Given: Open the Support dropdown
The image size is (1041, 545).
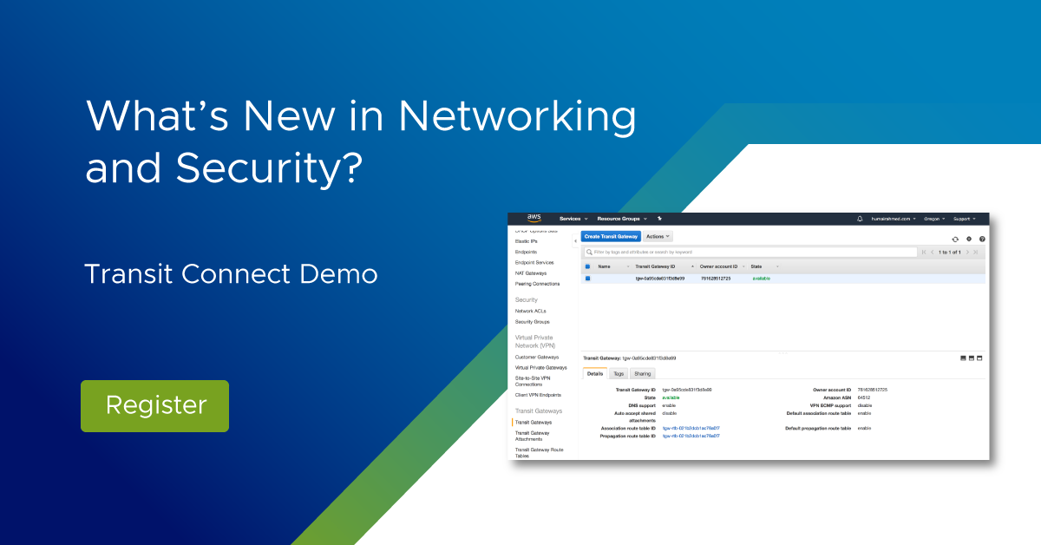Looking at the screenshot, I should click(965, 219).
